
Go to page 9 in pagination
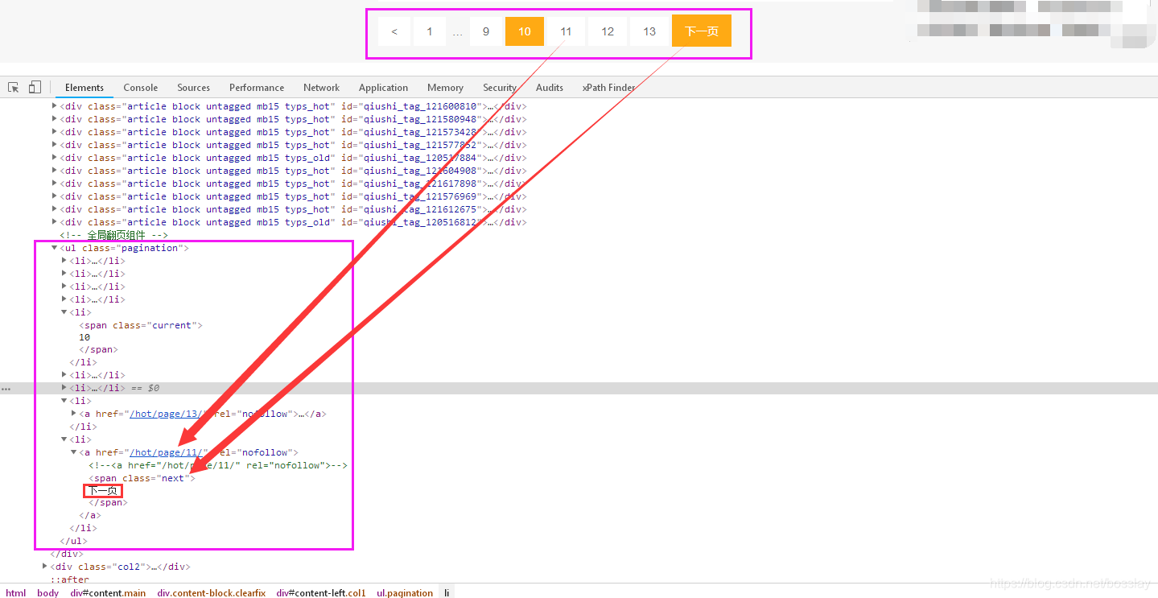click(x=486, y=31)
